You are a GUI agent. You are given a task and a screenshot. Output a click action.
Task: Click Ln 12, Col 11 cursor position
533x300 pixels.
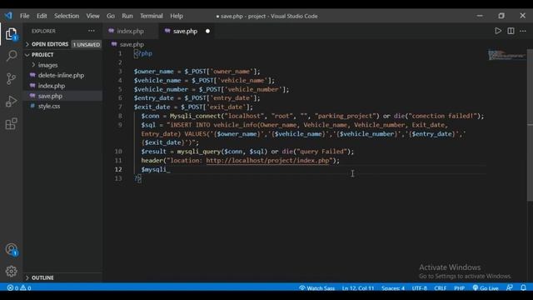point(358,287)
